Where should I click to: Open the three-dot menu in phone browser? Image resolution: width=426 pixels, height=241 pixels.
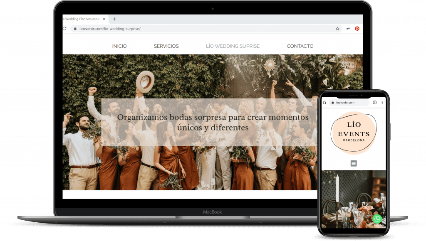point(382,103)
